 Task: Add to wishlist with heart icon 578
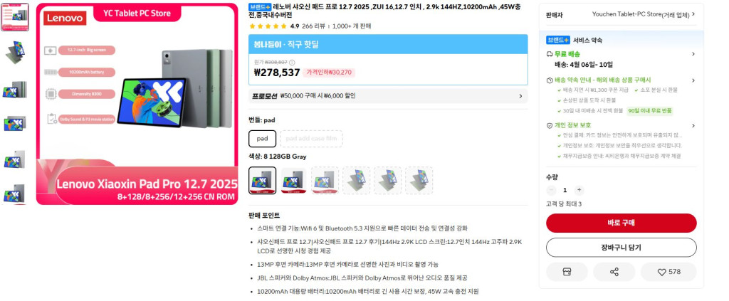668,272
